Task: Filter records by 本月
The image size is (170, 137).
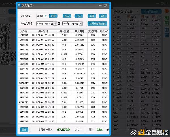Action: [x=103, y=16]
